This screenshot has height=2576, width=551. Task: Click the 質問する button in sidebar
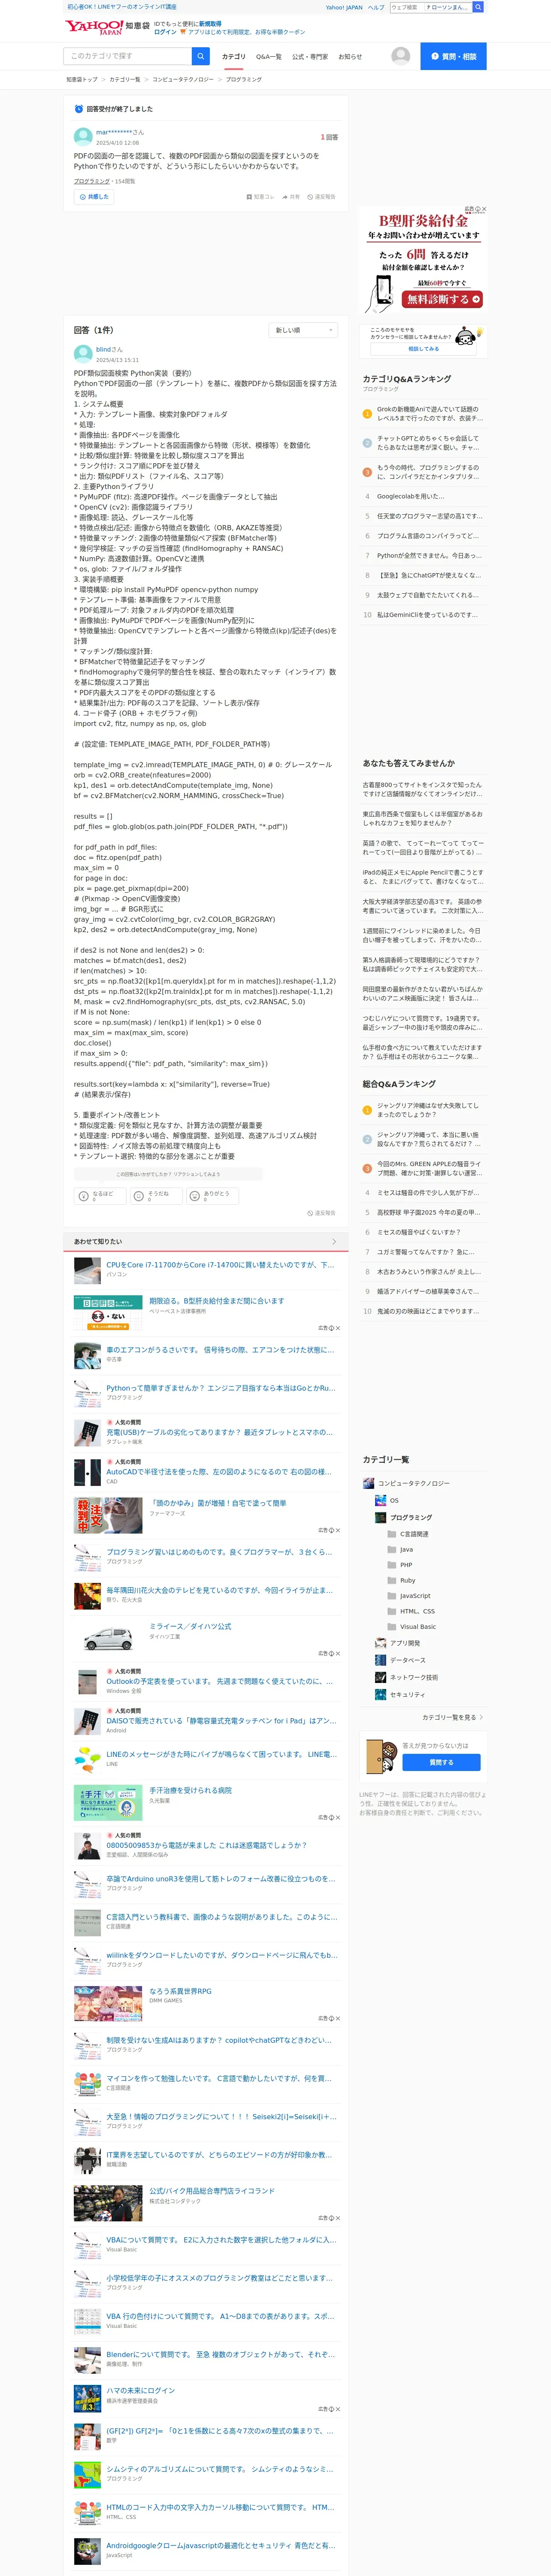point(441,1762)
